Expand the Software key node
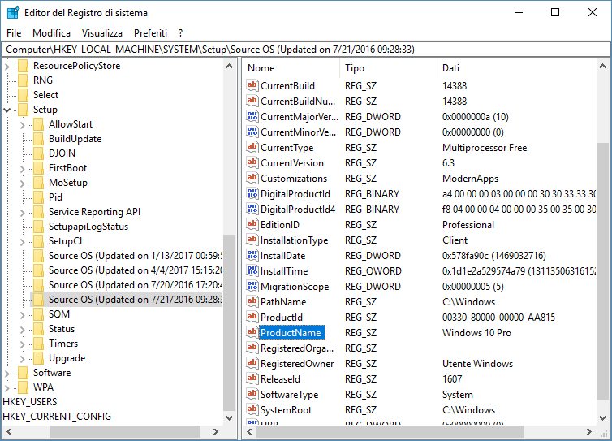This screenshot has height=441, width=612. coord(8,373)
